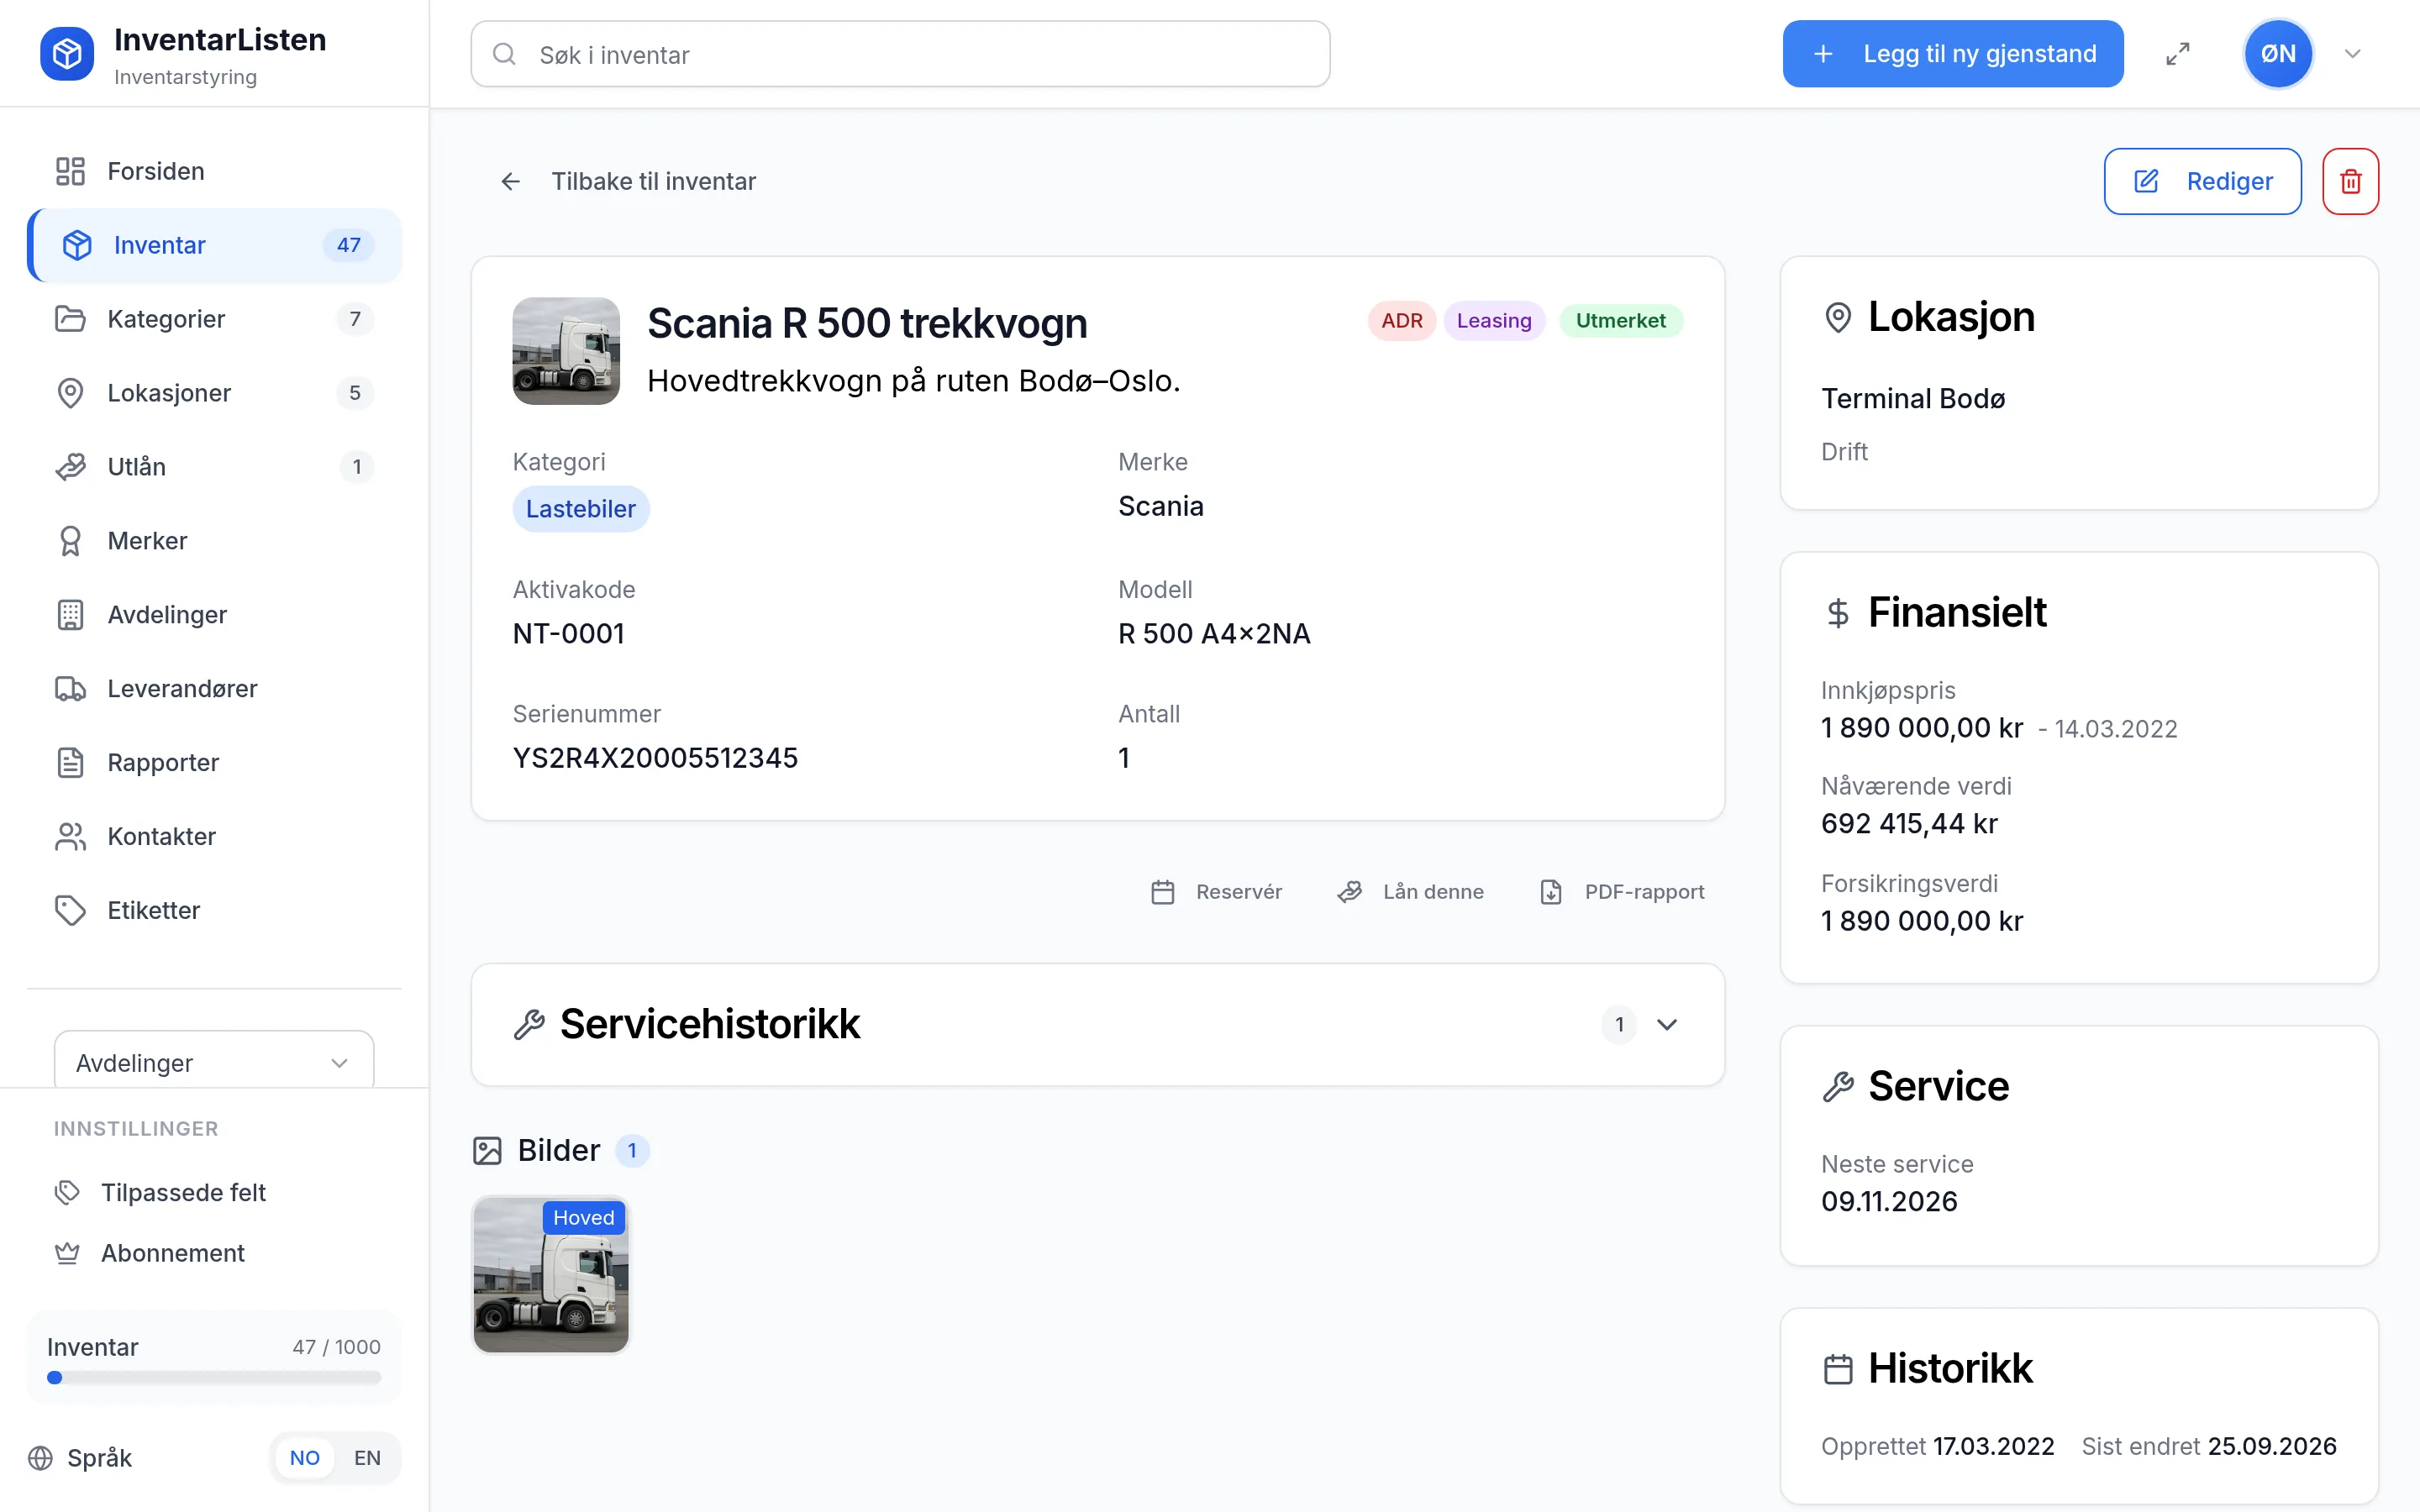
Task: Click the Service card wrench icon
Action: [1838, 1087]
